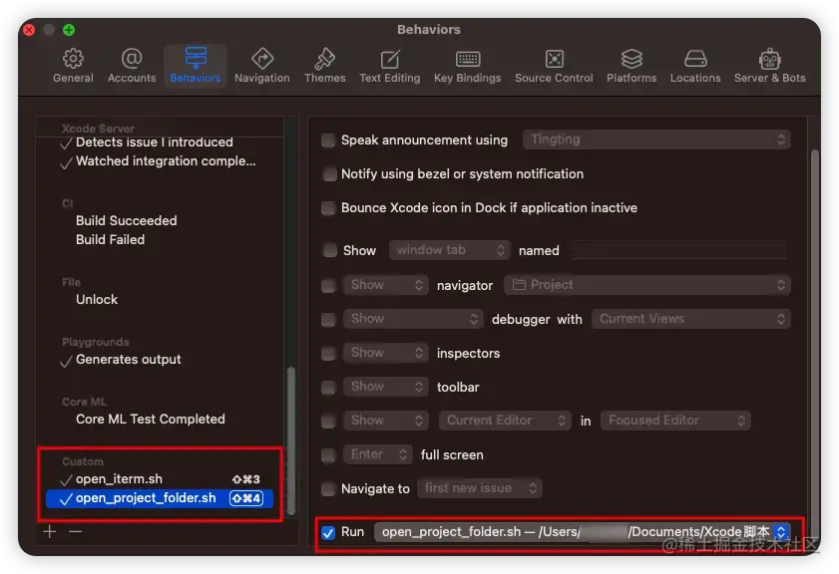Click the ⇧⌘3 shortcut on open_iterm.sh
839x574 pixels.
tap(246, 479)
